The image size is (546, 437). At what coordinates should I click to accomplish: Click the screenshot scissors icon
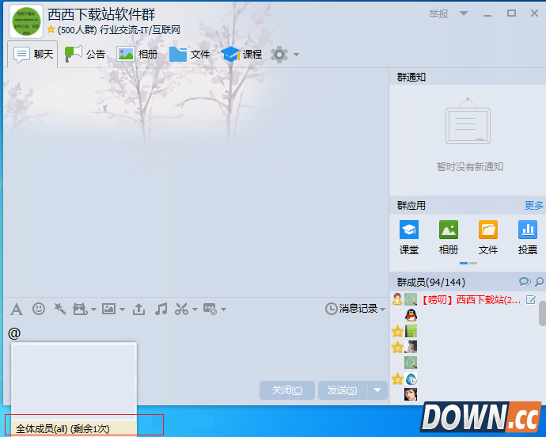click(182, 309)
